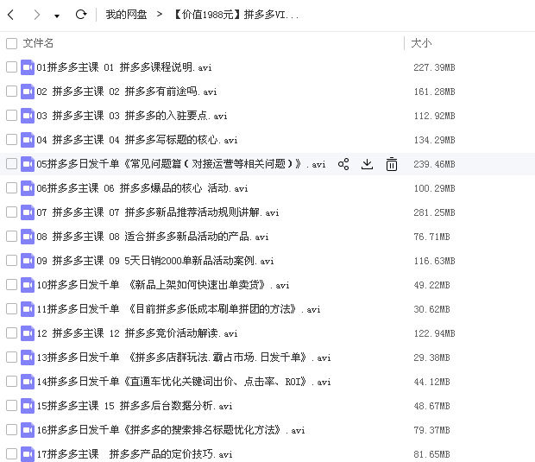Click video icon of 10 新品上架如何快速出单卖货.avi
This screenshot has width=535, height=462.
[28, 285]
